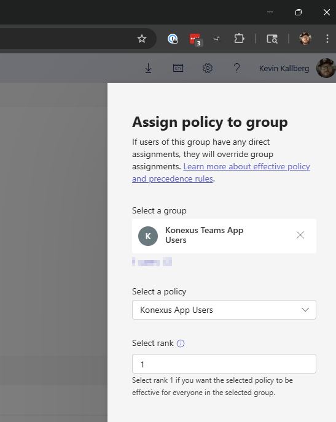Expand the Select a policy dropdown

tap(224, 310)
